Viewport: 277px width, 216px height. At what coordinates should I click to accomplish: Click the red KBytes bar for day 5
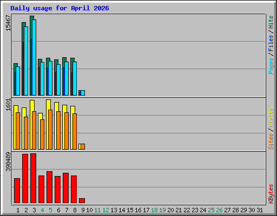tap(49, 187)
